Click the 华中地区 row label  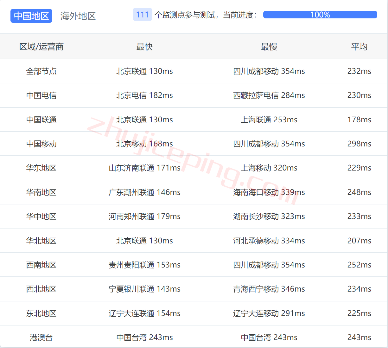[41, 216]
